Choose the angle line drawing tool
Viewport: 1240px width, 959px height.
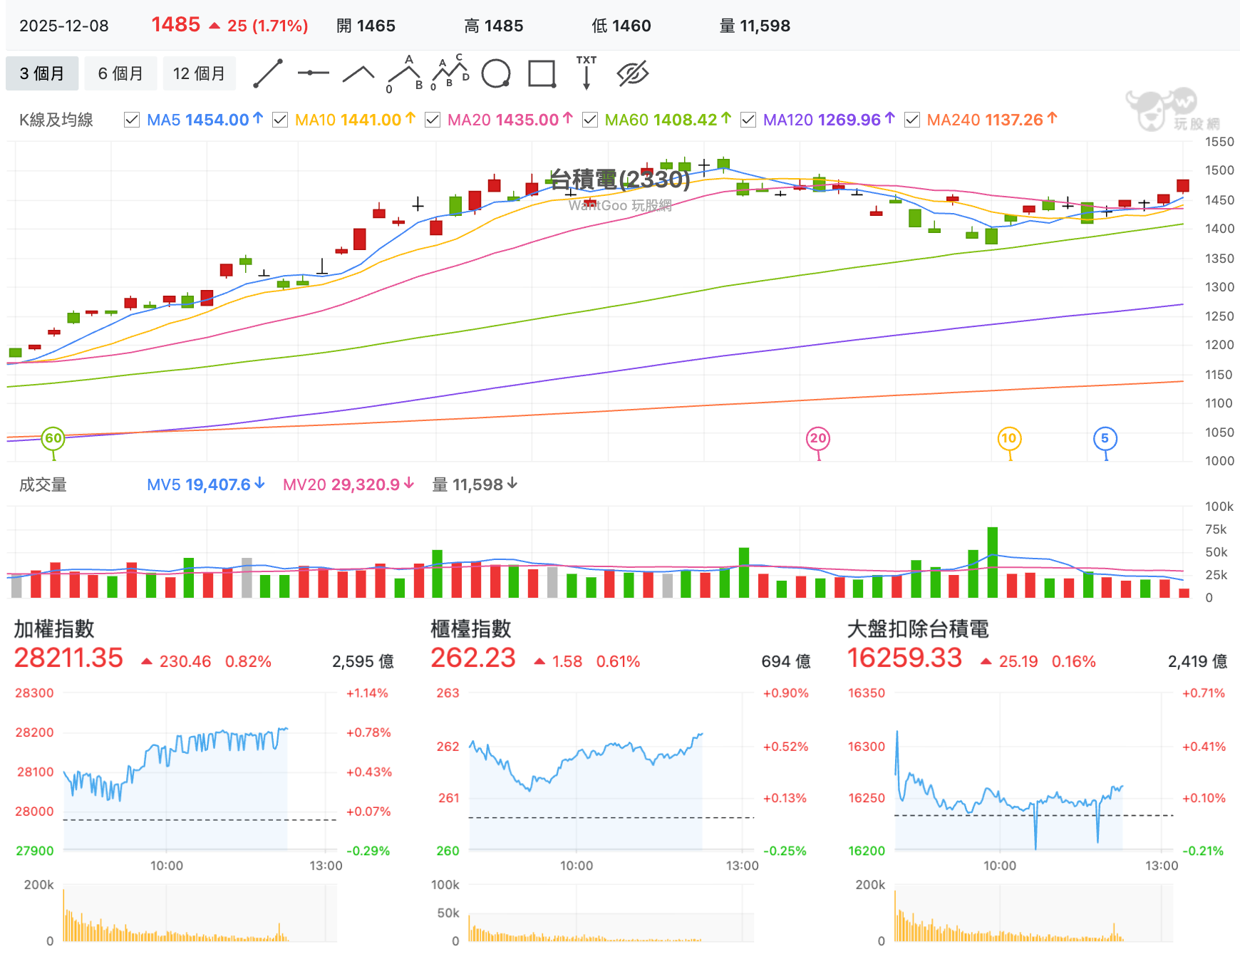tap(358, 73)
